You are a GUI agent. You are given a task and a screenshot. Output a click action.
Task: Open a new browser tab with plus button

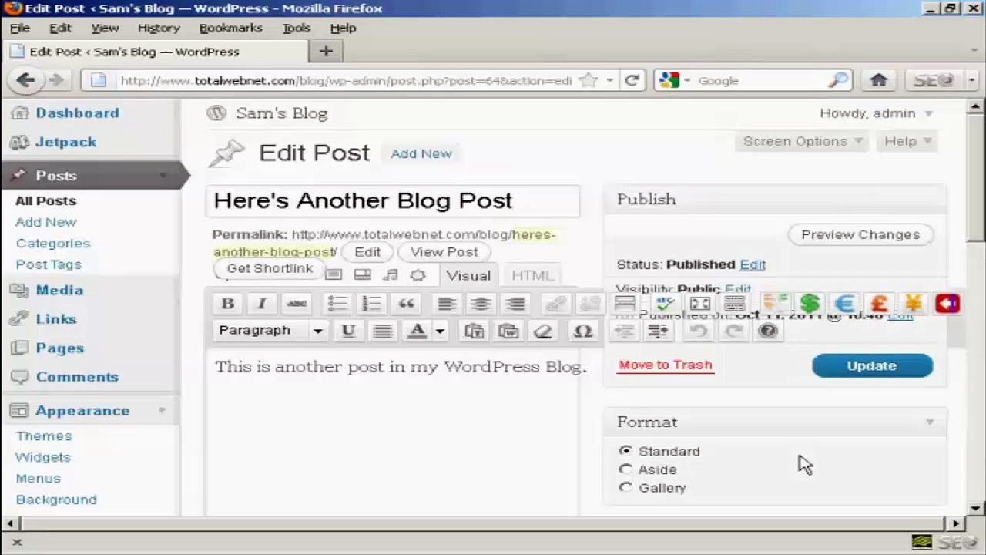click(x=326, y=52)
